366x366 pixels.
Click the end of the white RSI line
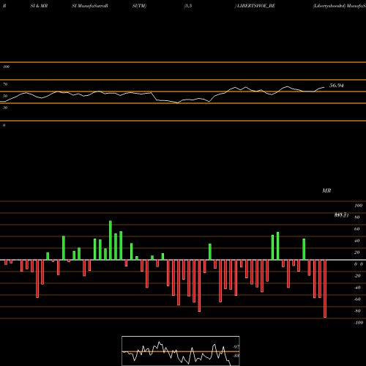pyautogui.click(x=324, y=87)
